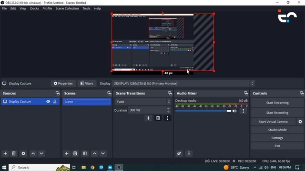The image size is (305, 171).
Task: Add a configurable transition with plus
Action: pos(148,118)
